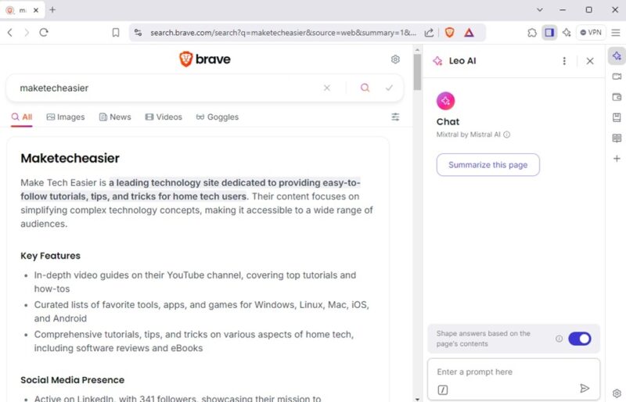Disable shaping answers by page contents

click(579, 339)
